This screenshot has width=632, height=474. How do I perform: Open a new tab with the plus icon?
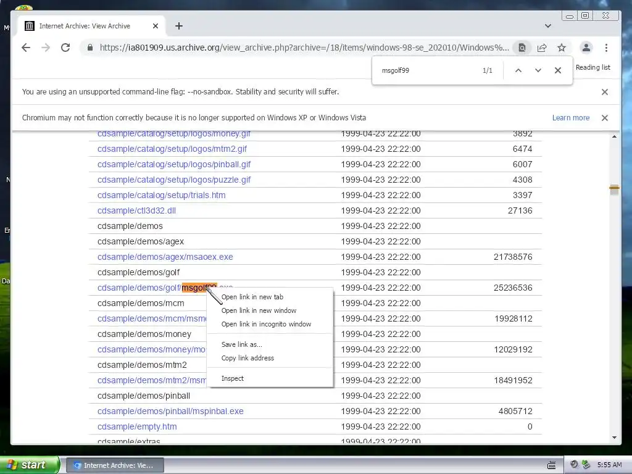click(x=179, y=26)
